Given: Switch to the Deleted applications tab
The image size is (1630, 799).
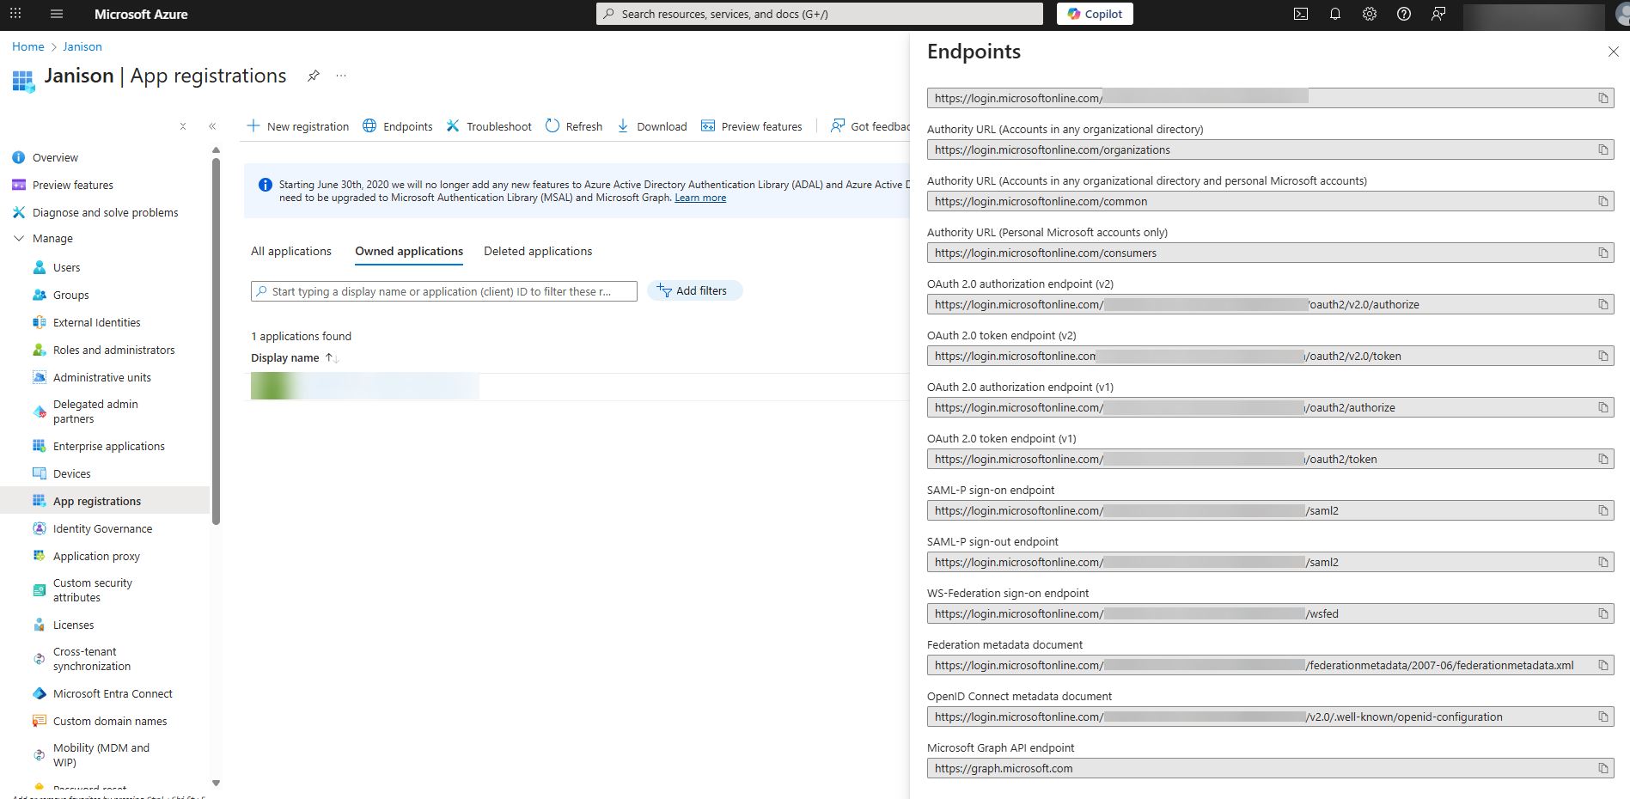Looking at the screenshot, I should 538,251.
